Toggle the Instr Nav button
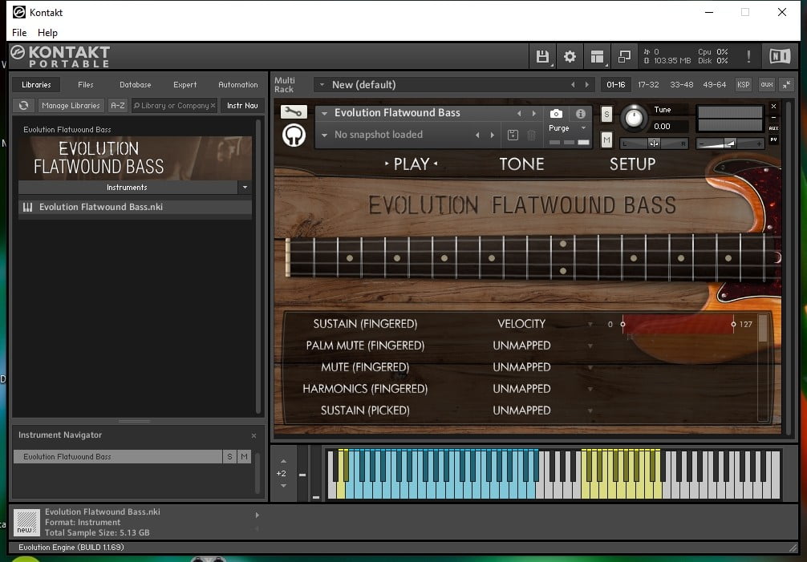Image resolution: width=807 pixels, height=562 pixels. pos(242,105)
